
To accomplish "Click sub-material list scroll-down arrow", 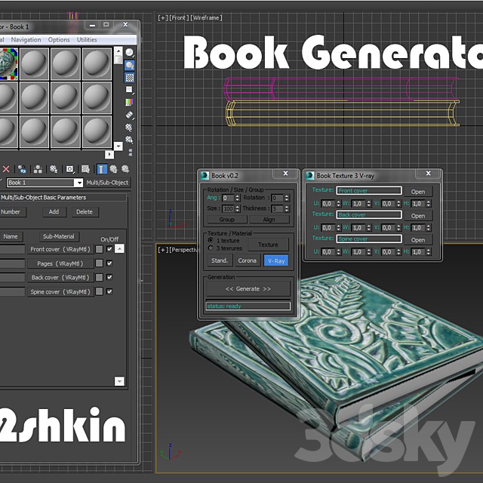I will pyautogui.click(x=119, y=381).
